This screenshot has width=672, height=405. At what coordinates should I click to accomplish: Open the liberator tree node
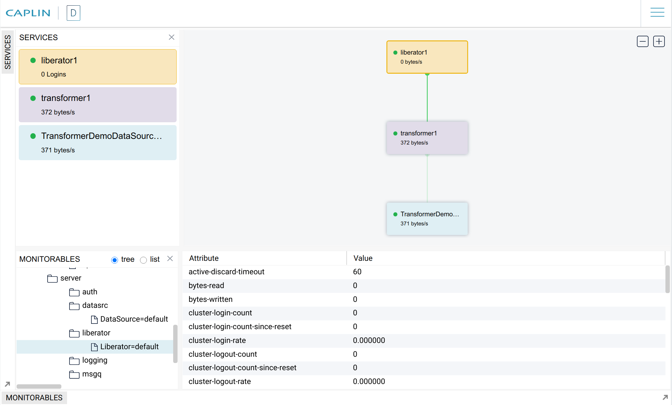(96, 333)
